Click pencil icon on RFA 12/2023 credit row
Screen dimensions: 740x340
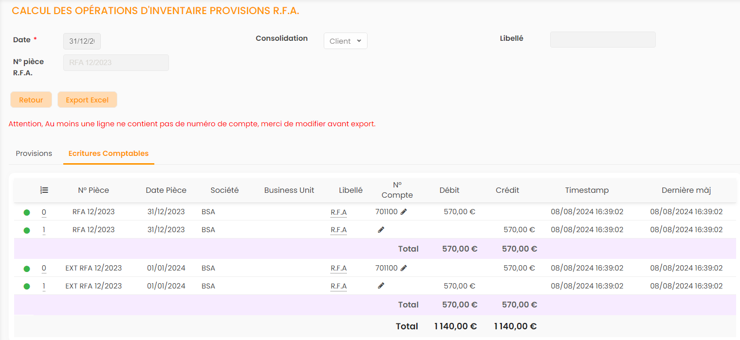[381, 230]
